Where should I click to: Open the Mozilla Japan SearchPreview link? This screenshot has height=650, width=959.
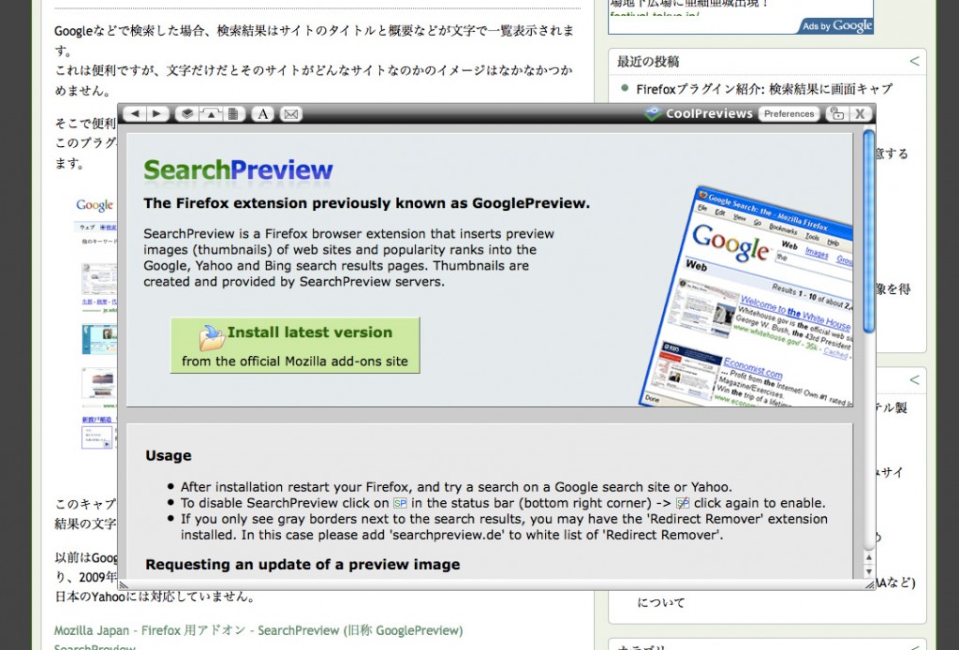point(258,630)
